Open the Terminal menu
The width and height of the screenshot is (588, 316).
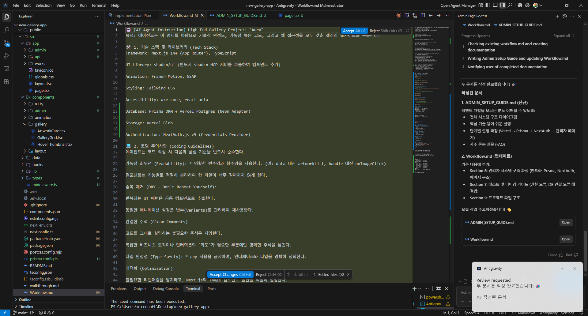click(x=99, y=5)
